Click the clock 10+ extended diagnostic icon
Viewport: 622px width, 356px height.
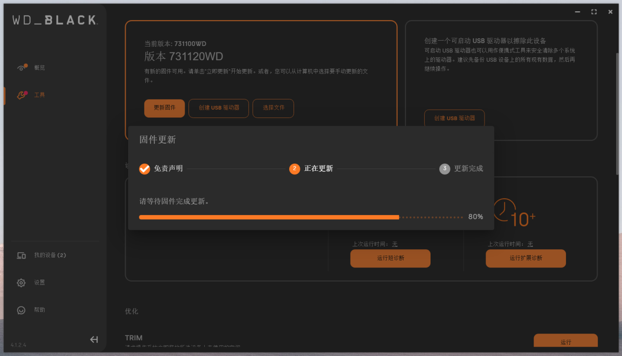click(x=514, y=213)
